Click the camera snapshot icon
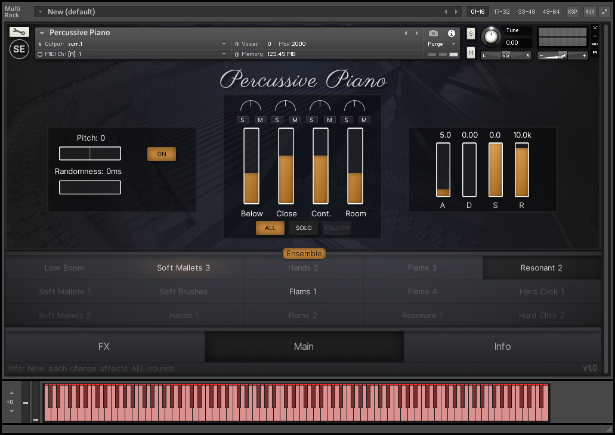Screen dimensions: 615x435 coord(434,33)
